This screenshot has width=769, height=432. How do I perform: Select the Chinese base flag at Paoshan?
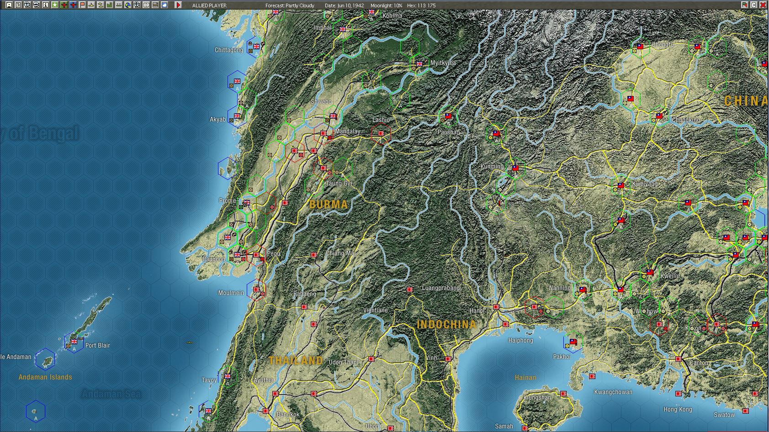pyautogui.click(x=448, y=116)
